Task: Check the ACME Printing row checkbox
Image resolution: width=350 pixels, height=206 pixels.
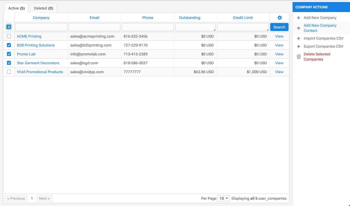Action: (x=9, y=36)
